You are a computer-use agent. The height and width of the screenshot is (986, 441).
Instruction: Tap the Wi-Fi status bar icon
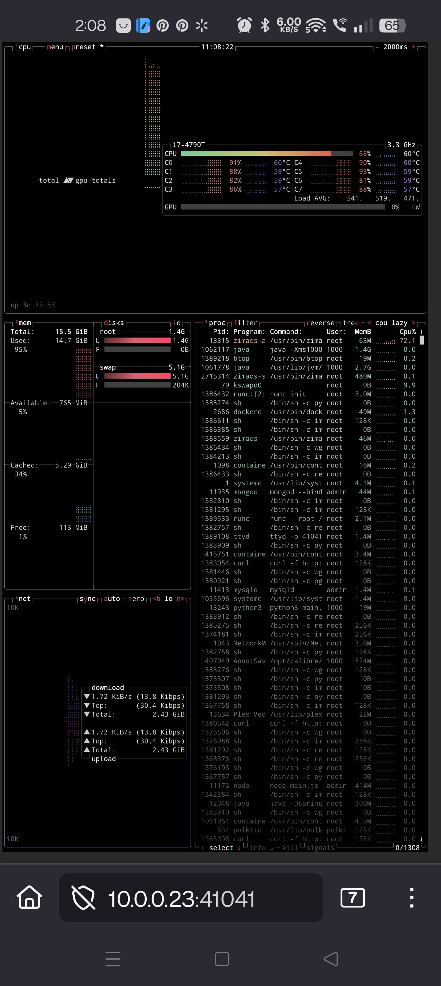pyautogui.click(x=315, y=25)
